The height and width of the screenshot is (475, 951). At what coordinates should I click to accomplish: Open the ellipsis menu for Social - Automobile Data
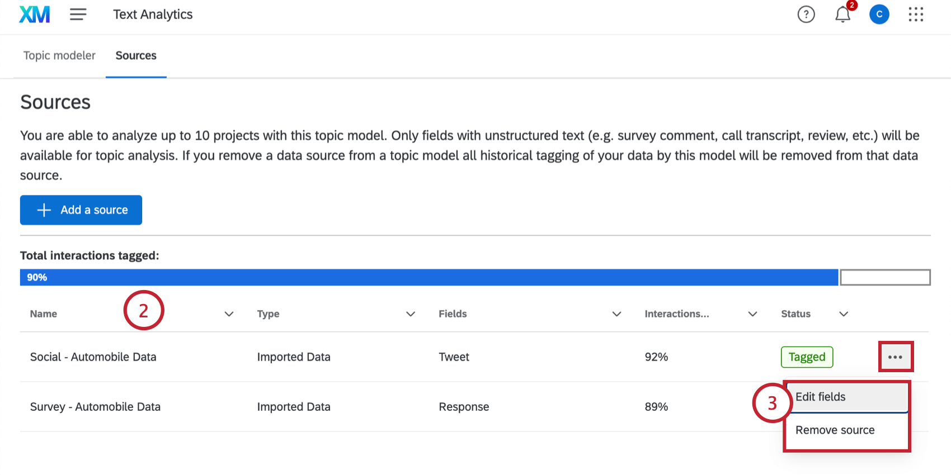pyautogui.click(x=896, y=357)
